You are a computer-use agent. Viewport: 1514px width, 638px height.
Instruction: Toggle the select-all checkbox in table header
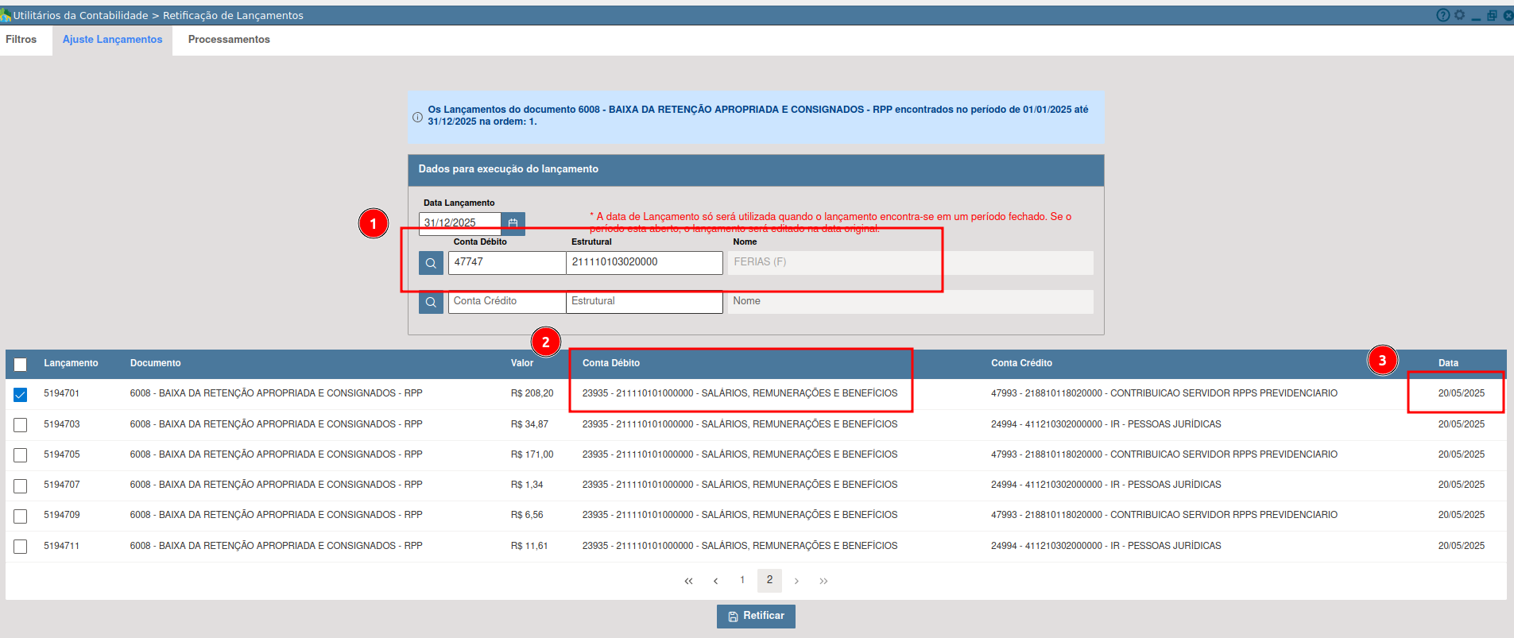click(x=21, y=365)
